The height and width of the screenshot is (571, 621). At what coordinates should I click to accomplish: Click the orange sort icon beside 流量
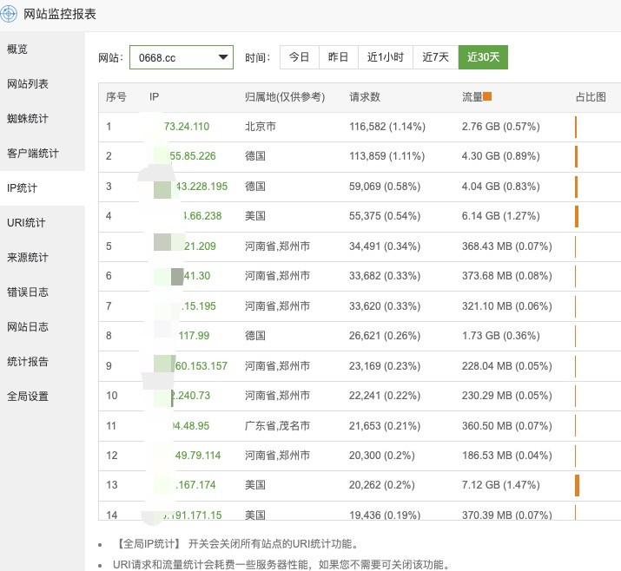tap(487, 97)
